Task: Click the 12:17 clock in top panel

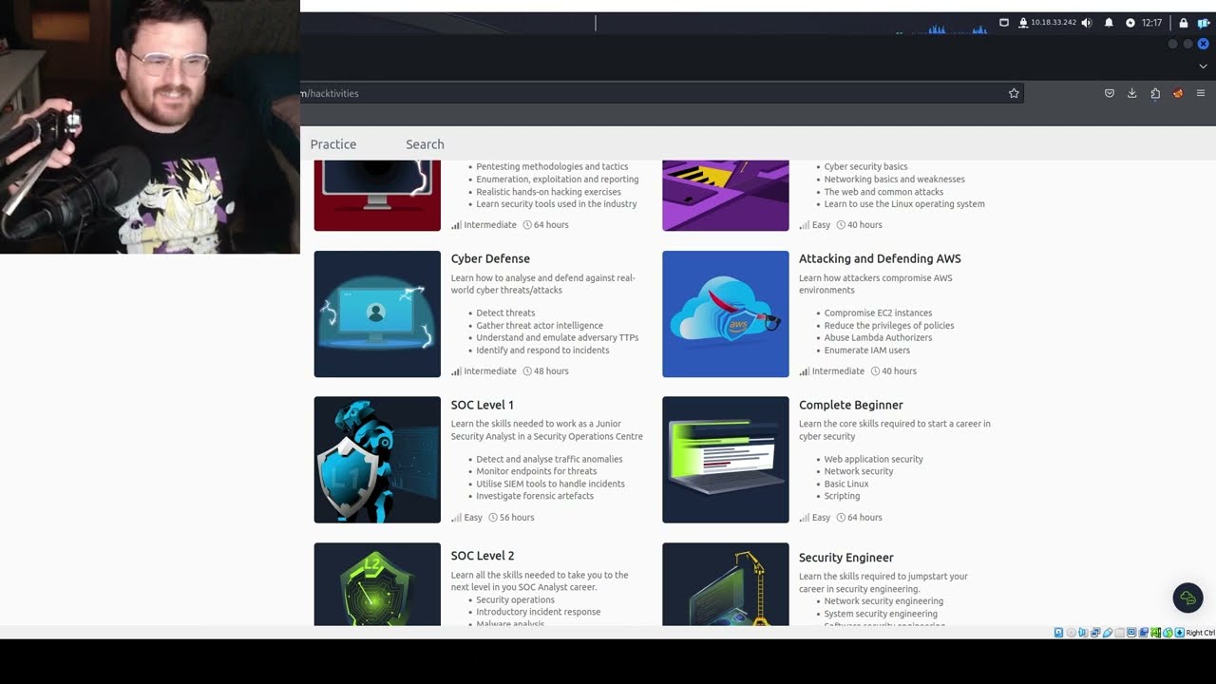Action: (x=1151, y=23)
